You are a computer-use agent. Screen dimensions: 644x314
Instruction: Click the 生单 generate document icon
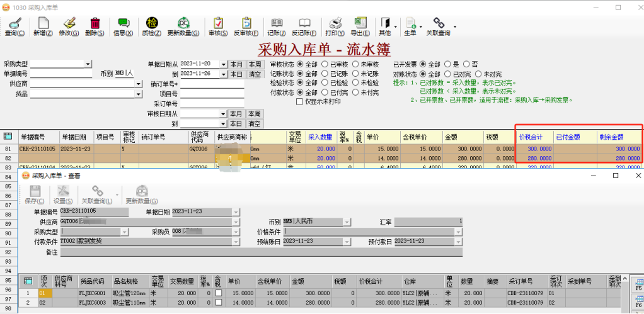(410, 23)
